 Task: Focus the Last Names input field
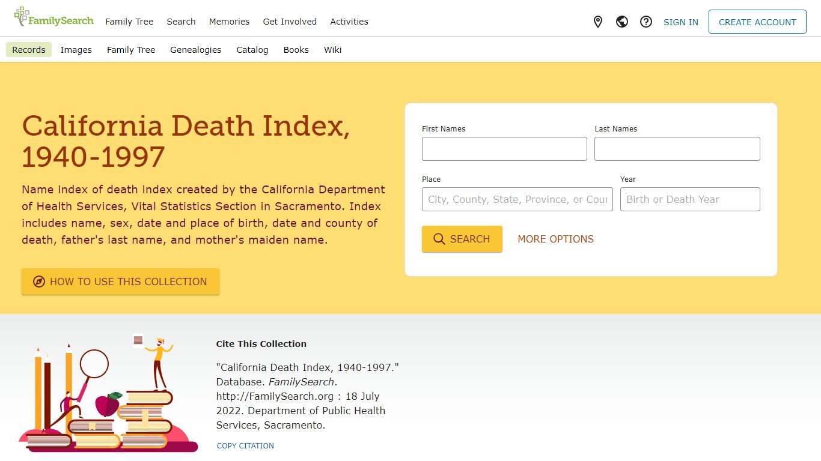(677, 149)
